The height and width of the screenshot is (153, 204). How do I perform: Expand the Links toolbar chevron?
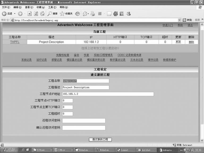coord(202,19)
